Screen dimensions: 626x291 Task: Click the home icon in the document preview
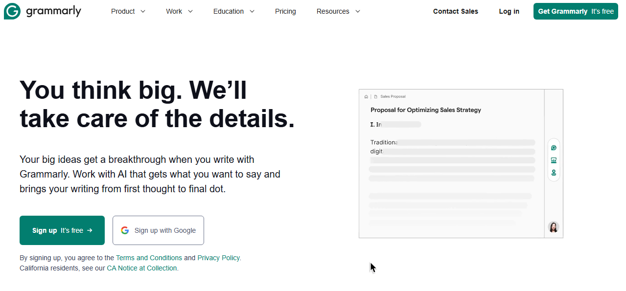(366, 97)
